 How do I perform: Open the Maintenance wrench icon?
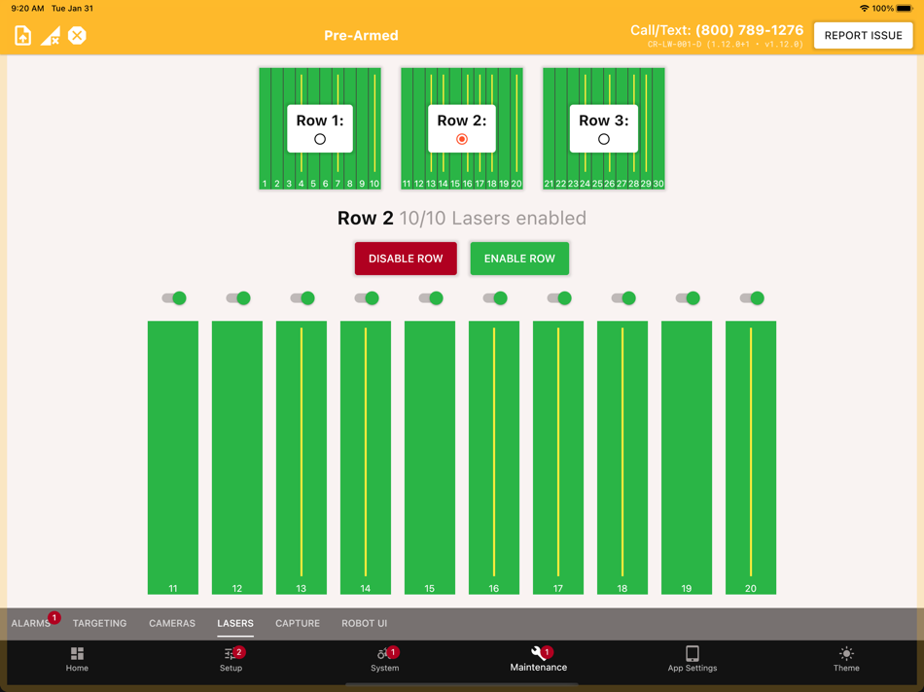(538, 652)
